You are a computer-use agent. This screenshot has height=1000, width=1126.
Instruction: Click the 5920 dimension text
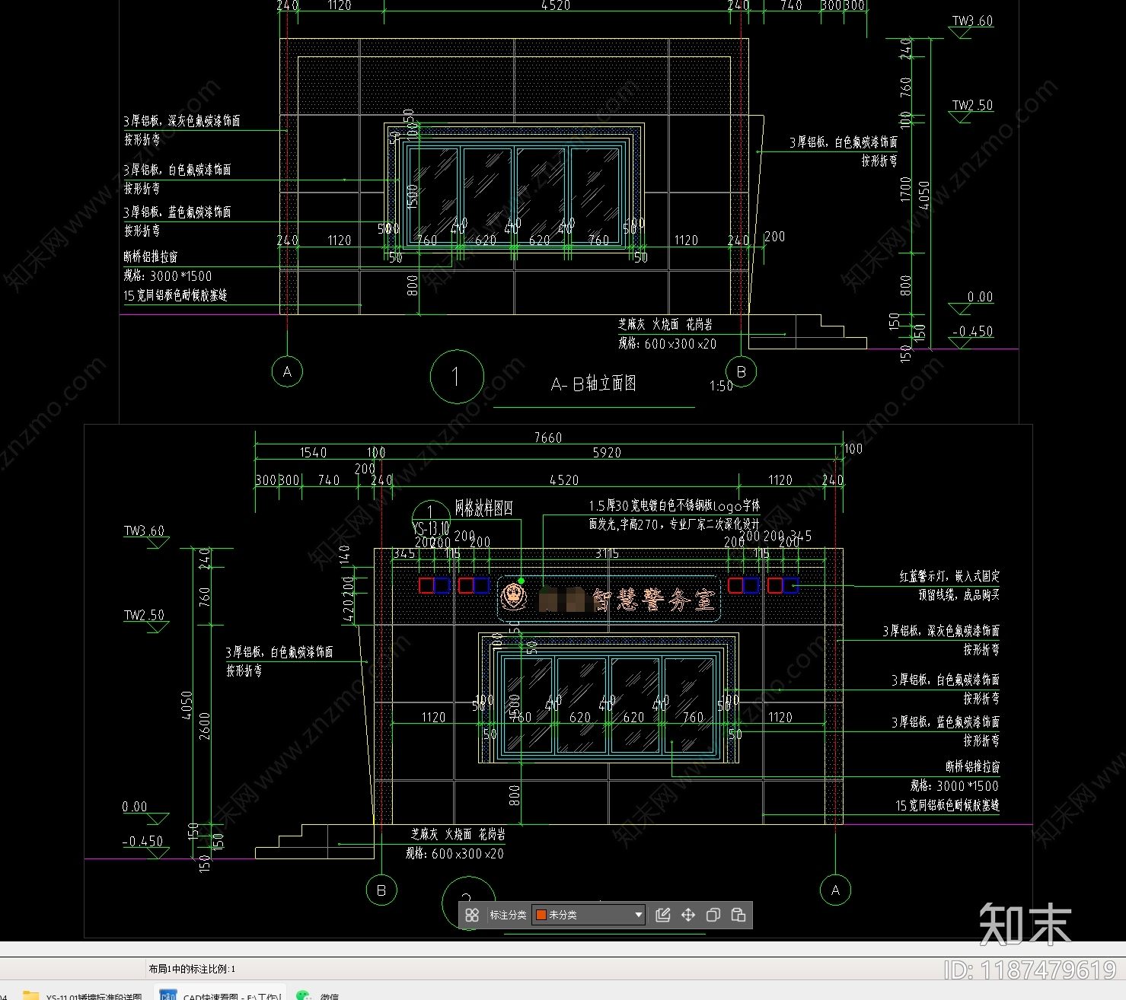[x=607, y=453]
